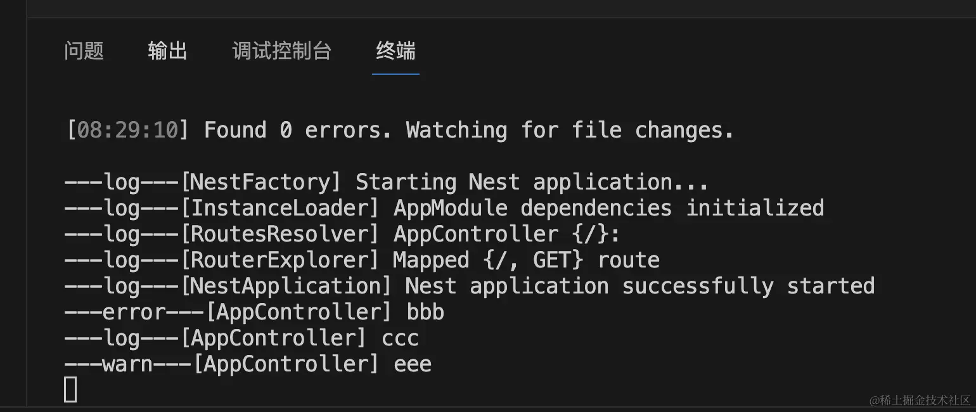Click the blue underline beneath 终端

coord(395,74)
